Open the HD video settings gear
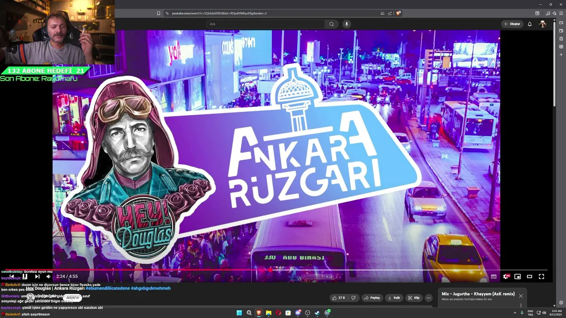 pyautogui.click(x=506, y=276)
